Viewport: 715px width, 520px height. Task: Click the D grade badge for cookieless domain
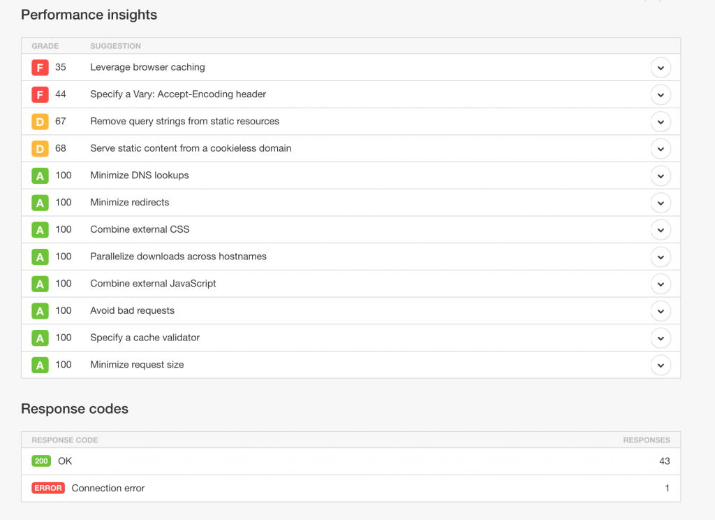pyautogui.click(x=40, y=149)
